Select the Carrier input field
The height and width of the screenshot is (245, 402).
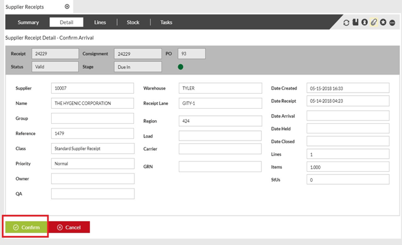pos(220,148)
